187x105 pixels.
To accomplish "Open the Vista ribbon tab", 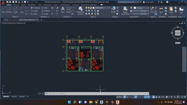I will (40, 5).
